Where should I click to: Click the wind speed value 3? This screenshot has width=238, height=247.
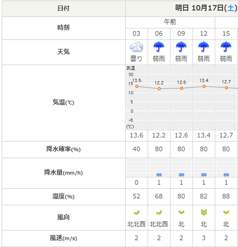tap(204, 238)
